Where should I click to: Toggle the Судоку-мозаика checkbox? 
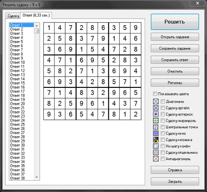tap(163, 140)
